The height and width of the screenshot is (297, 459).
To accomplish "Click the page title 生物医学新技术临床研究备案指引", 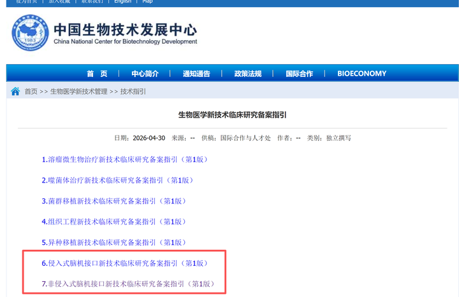I will pos(233,114).
